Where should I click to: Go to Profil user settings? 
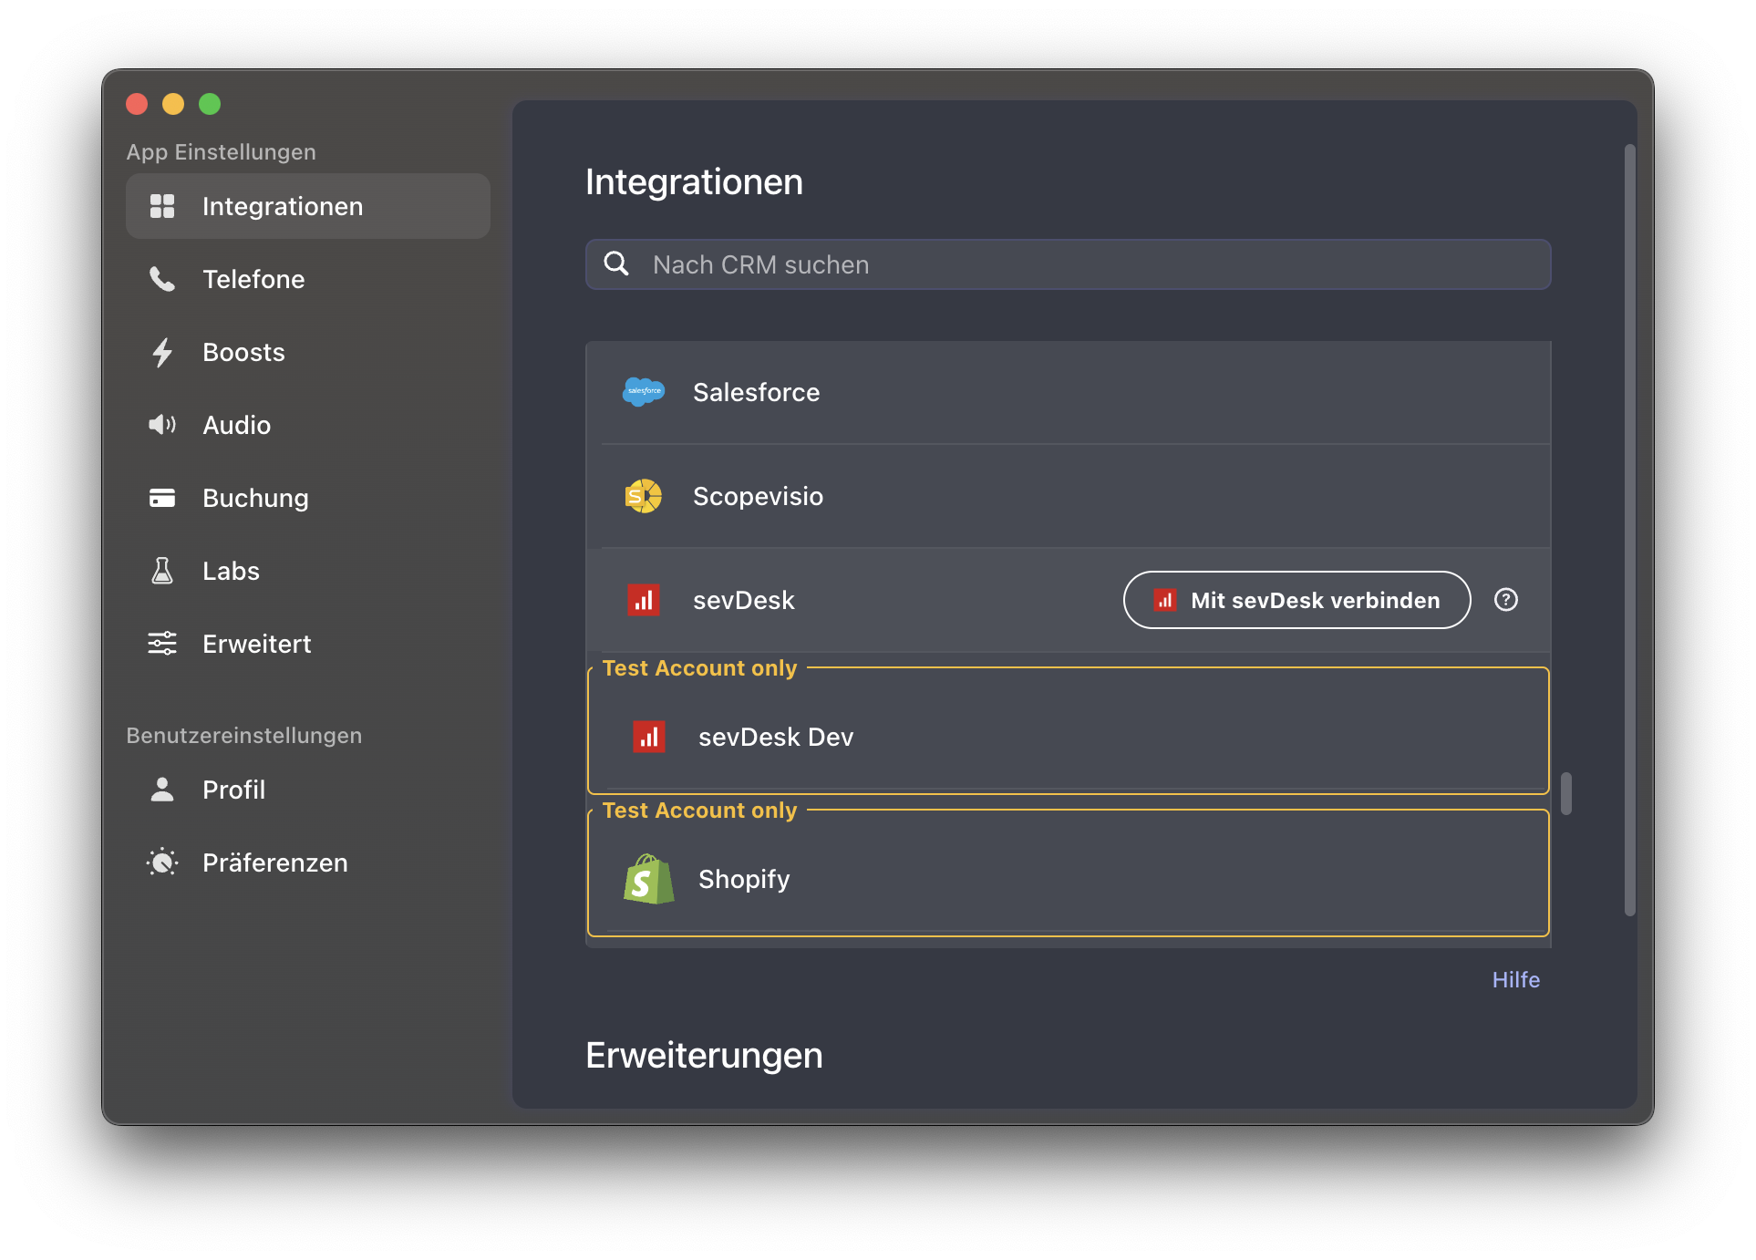233,790
